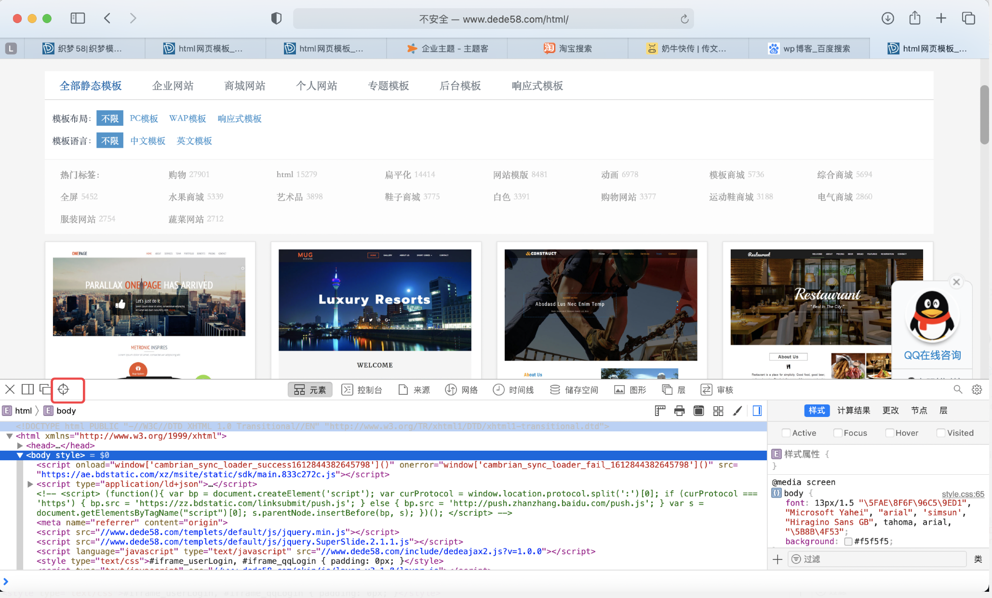Close the QQ consultation popup
The height and width of the screenshot is (598, 992).
pos(957,282)
